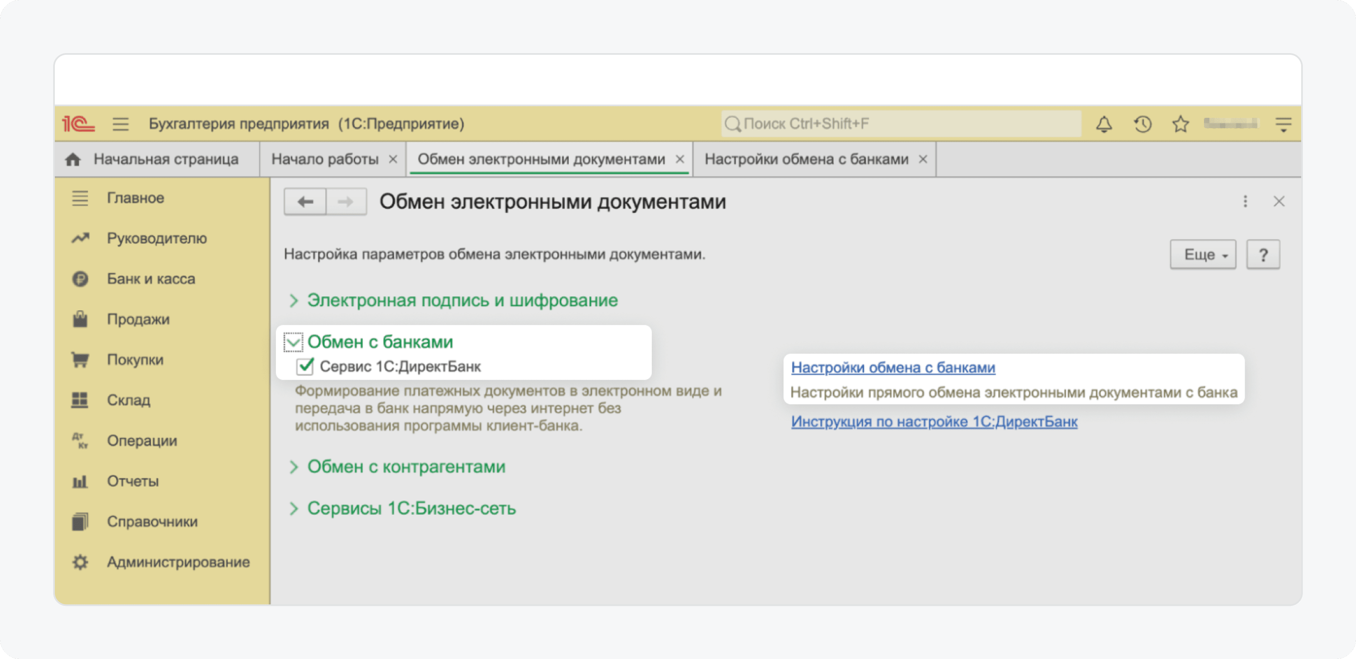Click the 1C logo icon
This screenshot has width=1356, height=659.
click(x=78, y=124)
